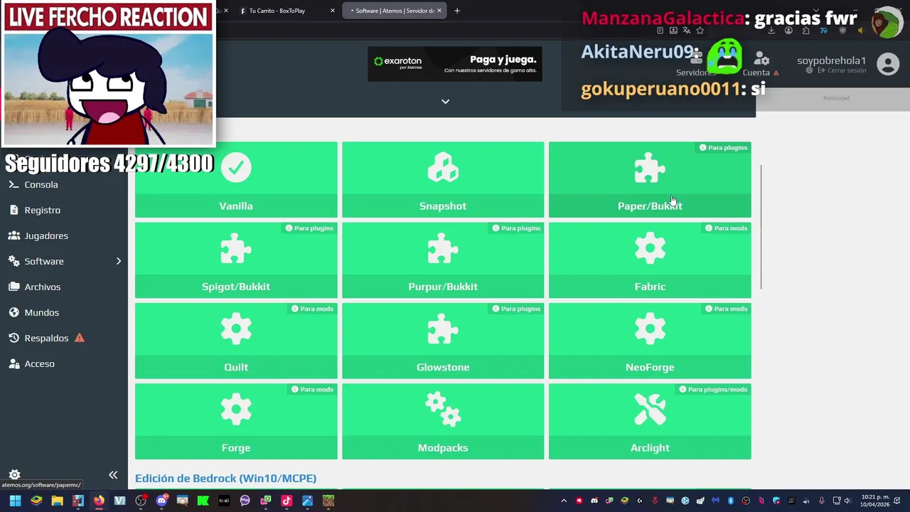
Task: Open File Explorer from the taskbar
Action: coord(57,501)
